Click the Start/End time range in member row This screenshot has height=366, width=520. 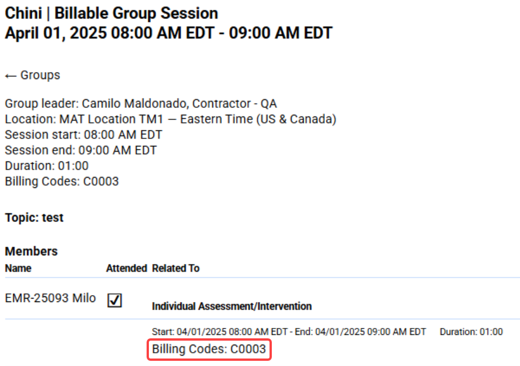tap(289, 331)
